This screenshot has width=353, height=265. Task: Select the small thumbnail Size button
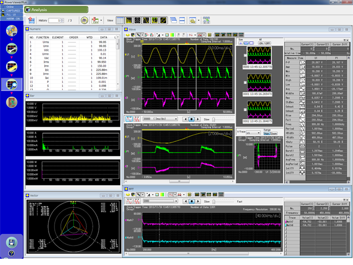[x=240, y=43]
